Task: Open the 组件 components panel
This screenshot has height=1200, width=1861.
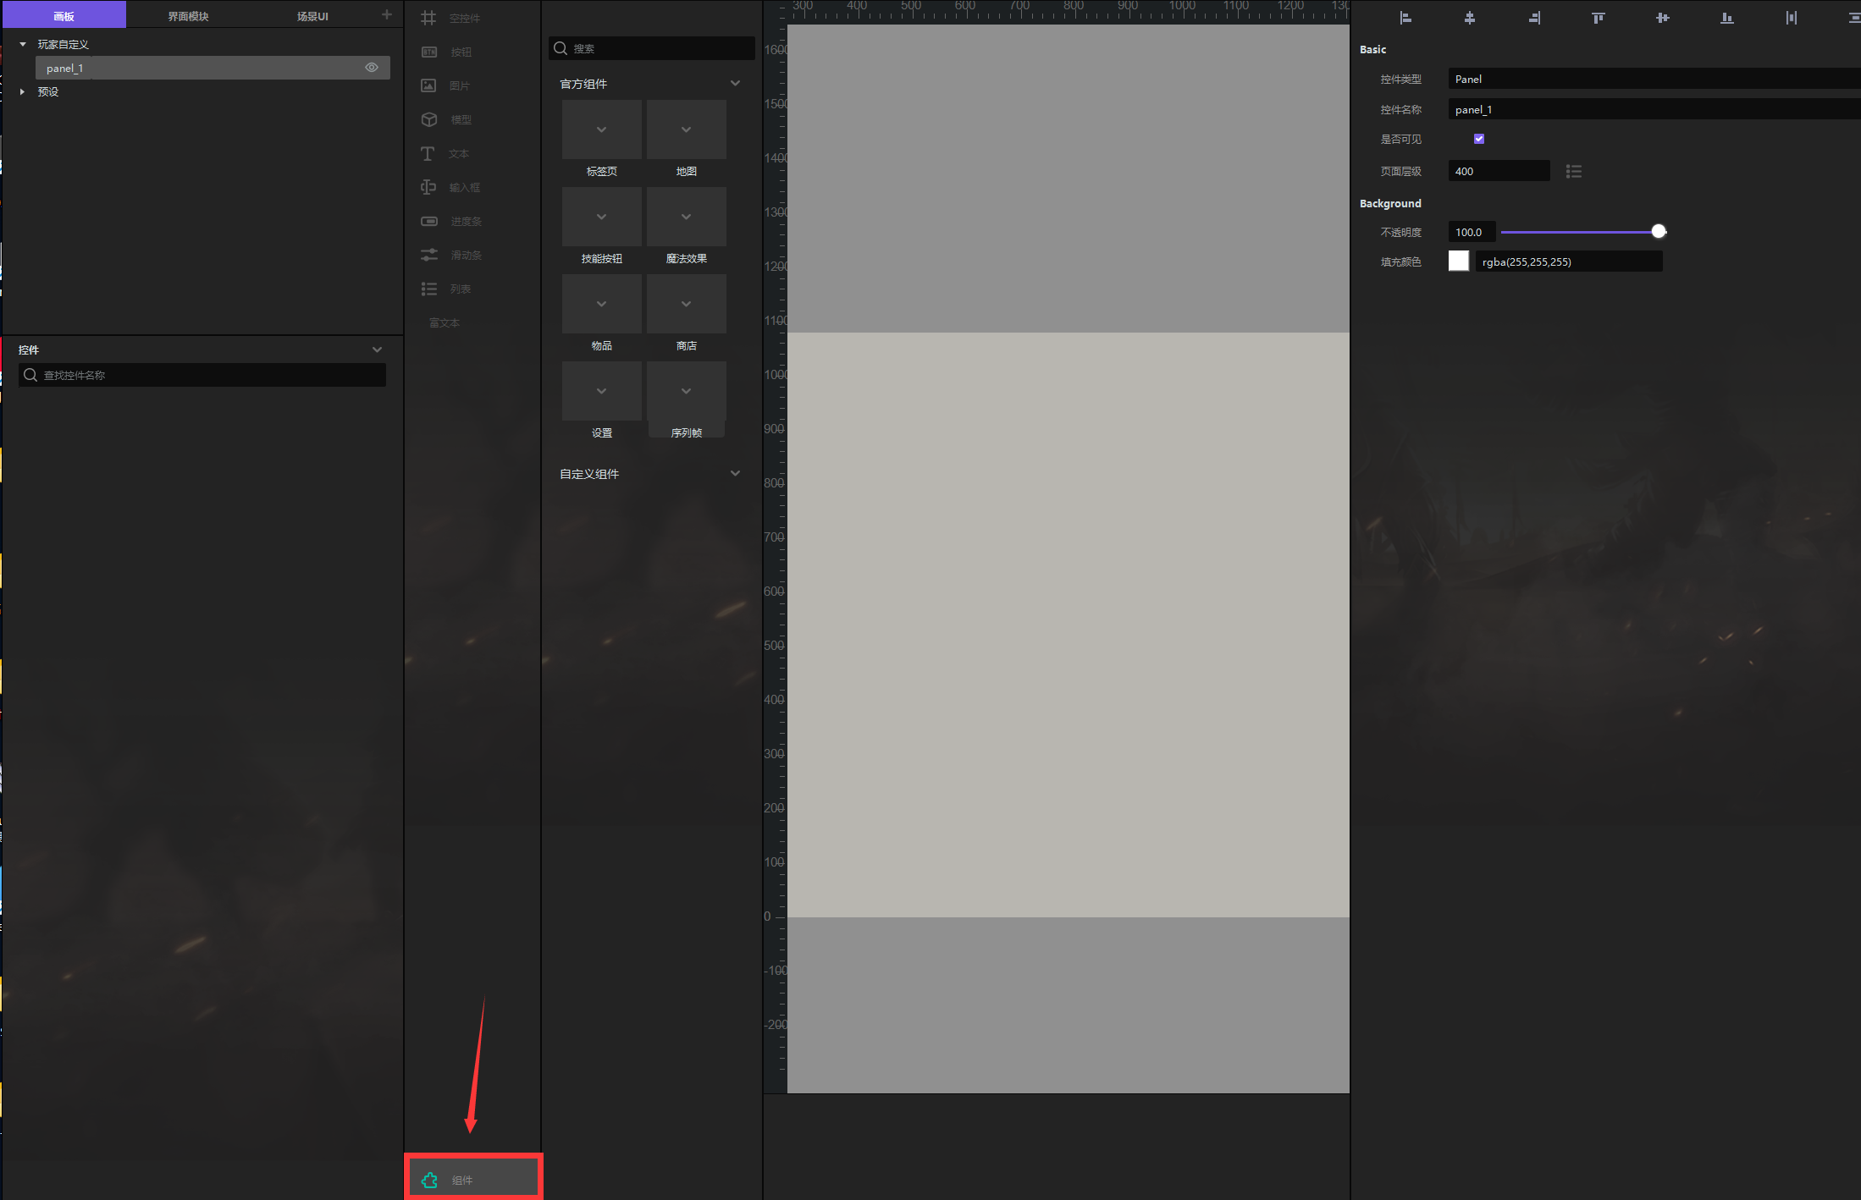Action: tap(473, 1179)
